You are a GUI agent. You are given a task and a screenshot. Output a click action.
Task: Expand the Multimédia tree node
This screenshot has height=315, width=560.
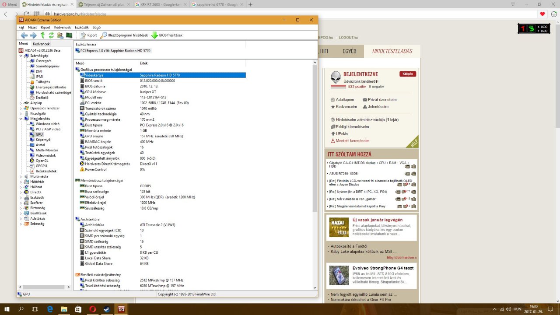pyautogui.click(x=21, y=176)
